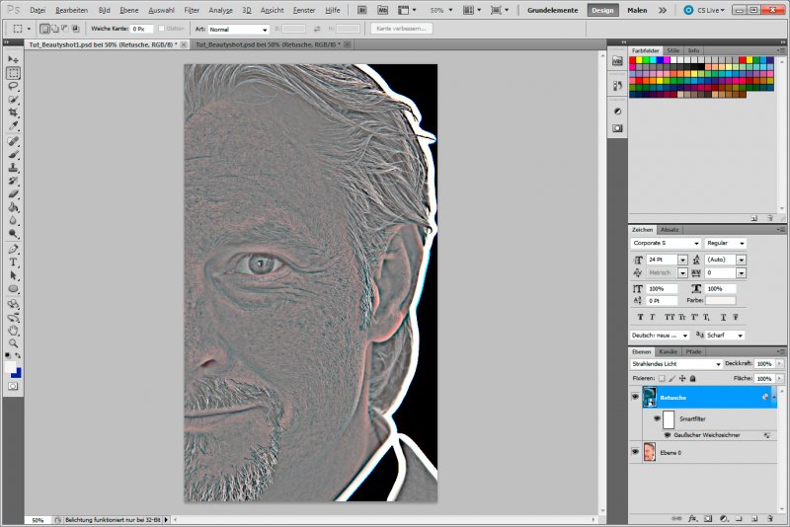Delete the selected layer
The image size is (790, 527).
click(770, 518)
